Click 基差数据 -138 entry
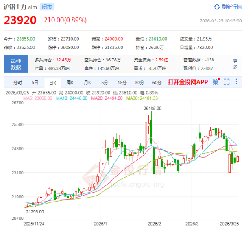This screenshot has width=244, height=226. (199, 60)
